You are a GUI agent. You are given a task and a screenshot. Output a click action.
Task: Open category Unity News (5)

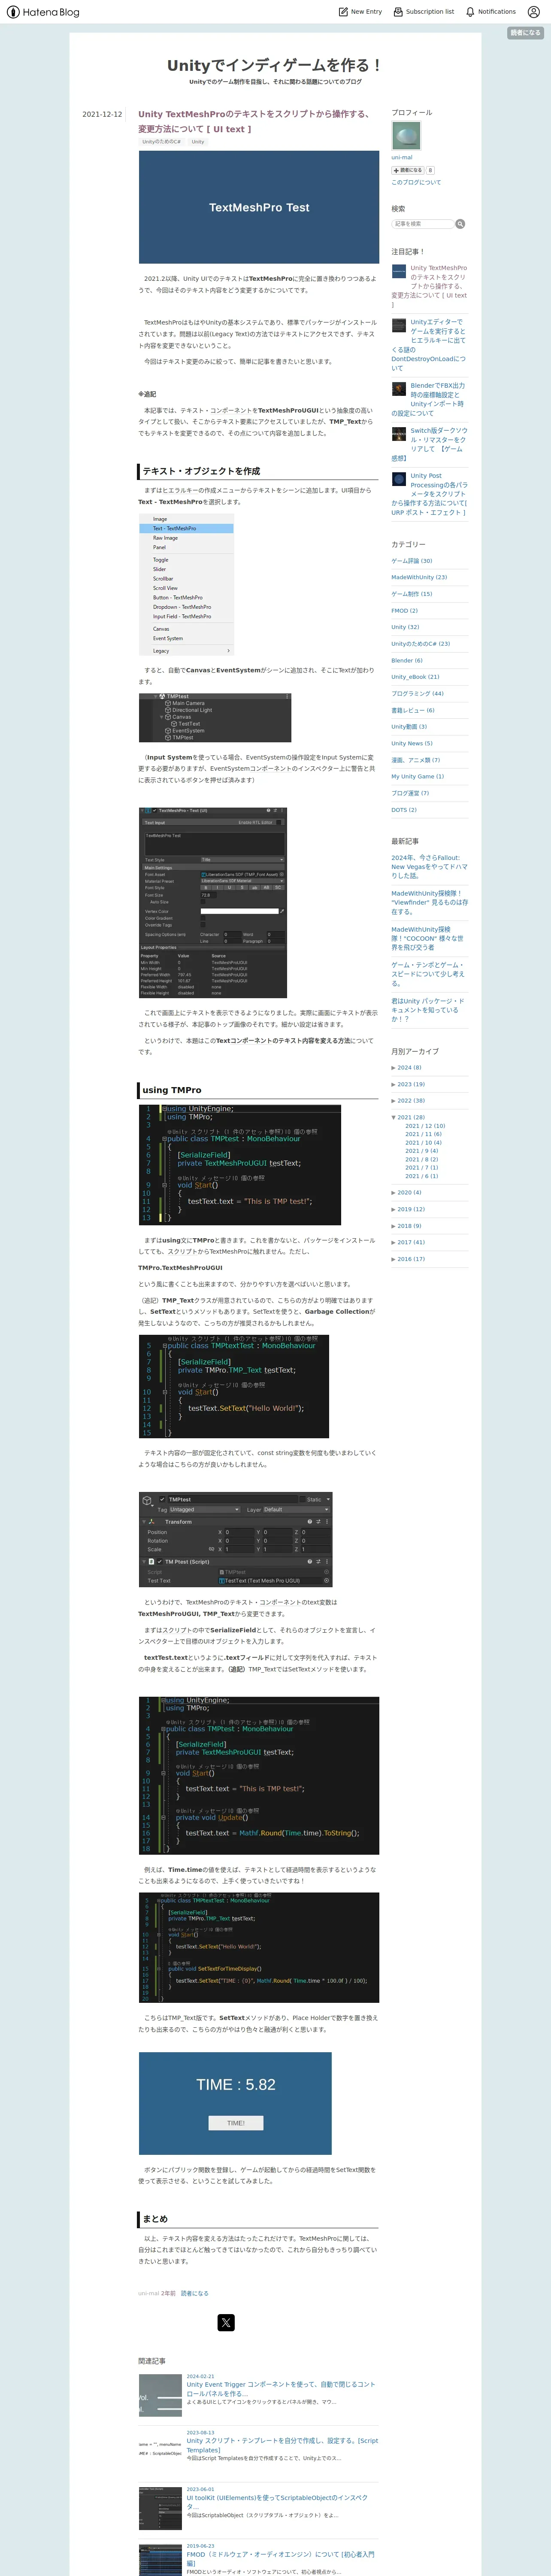click(412, 743)
